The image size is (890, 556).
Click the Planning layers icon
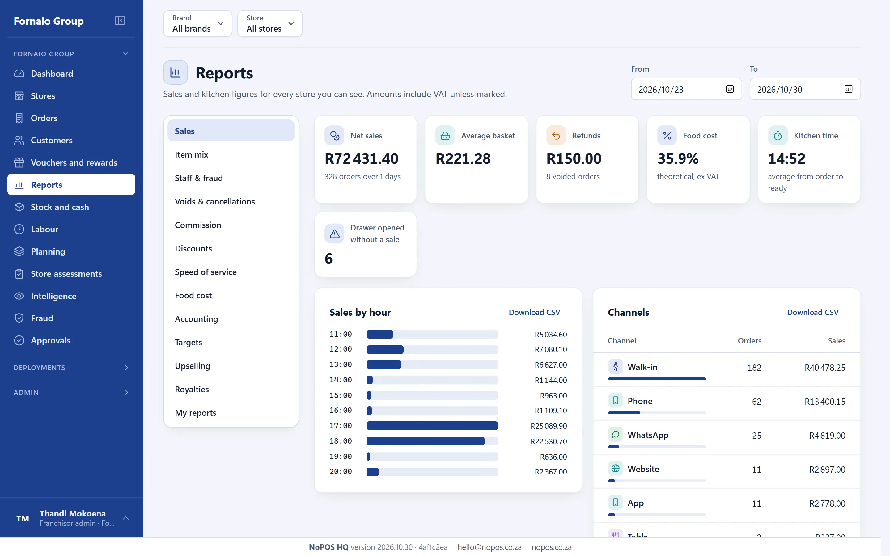(19, 251)
